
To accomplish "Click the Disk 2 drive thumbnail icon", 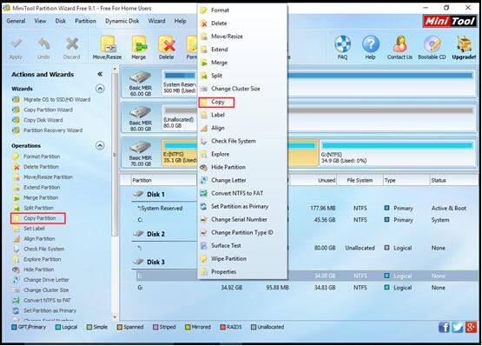I will click(140, 112).
